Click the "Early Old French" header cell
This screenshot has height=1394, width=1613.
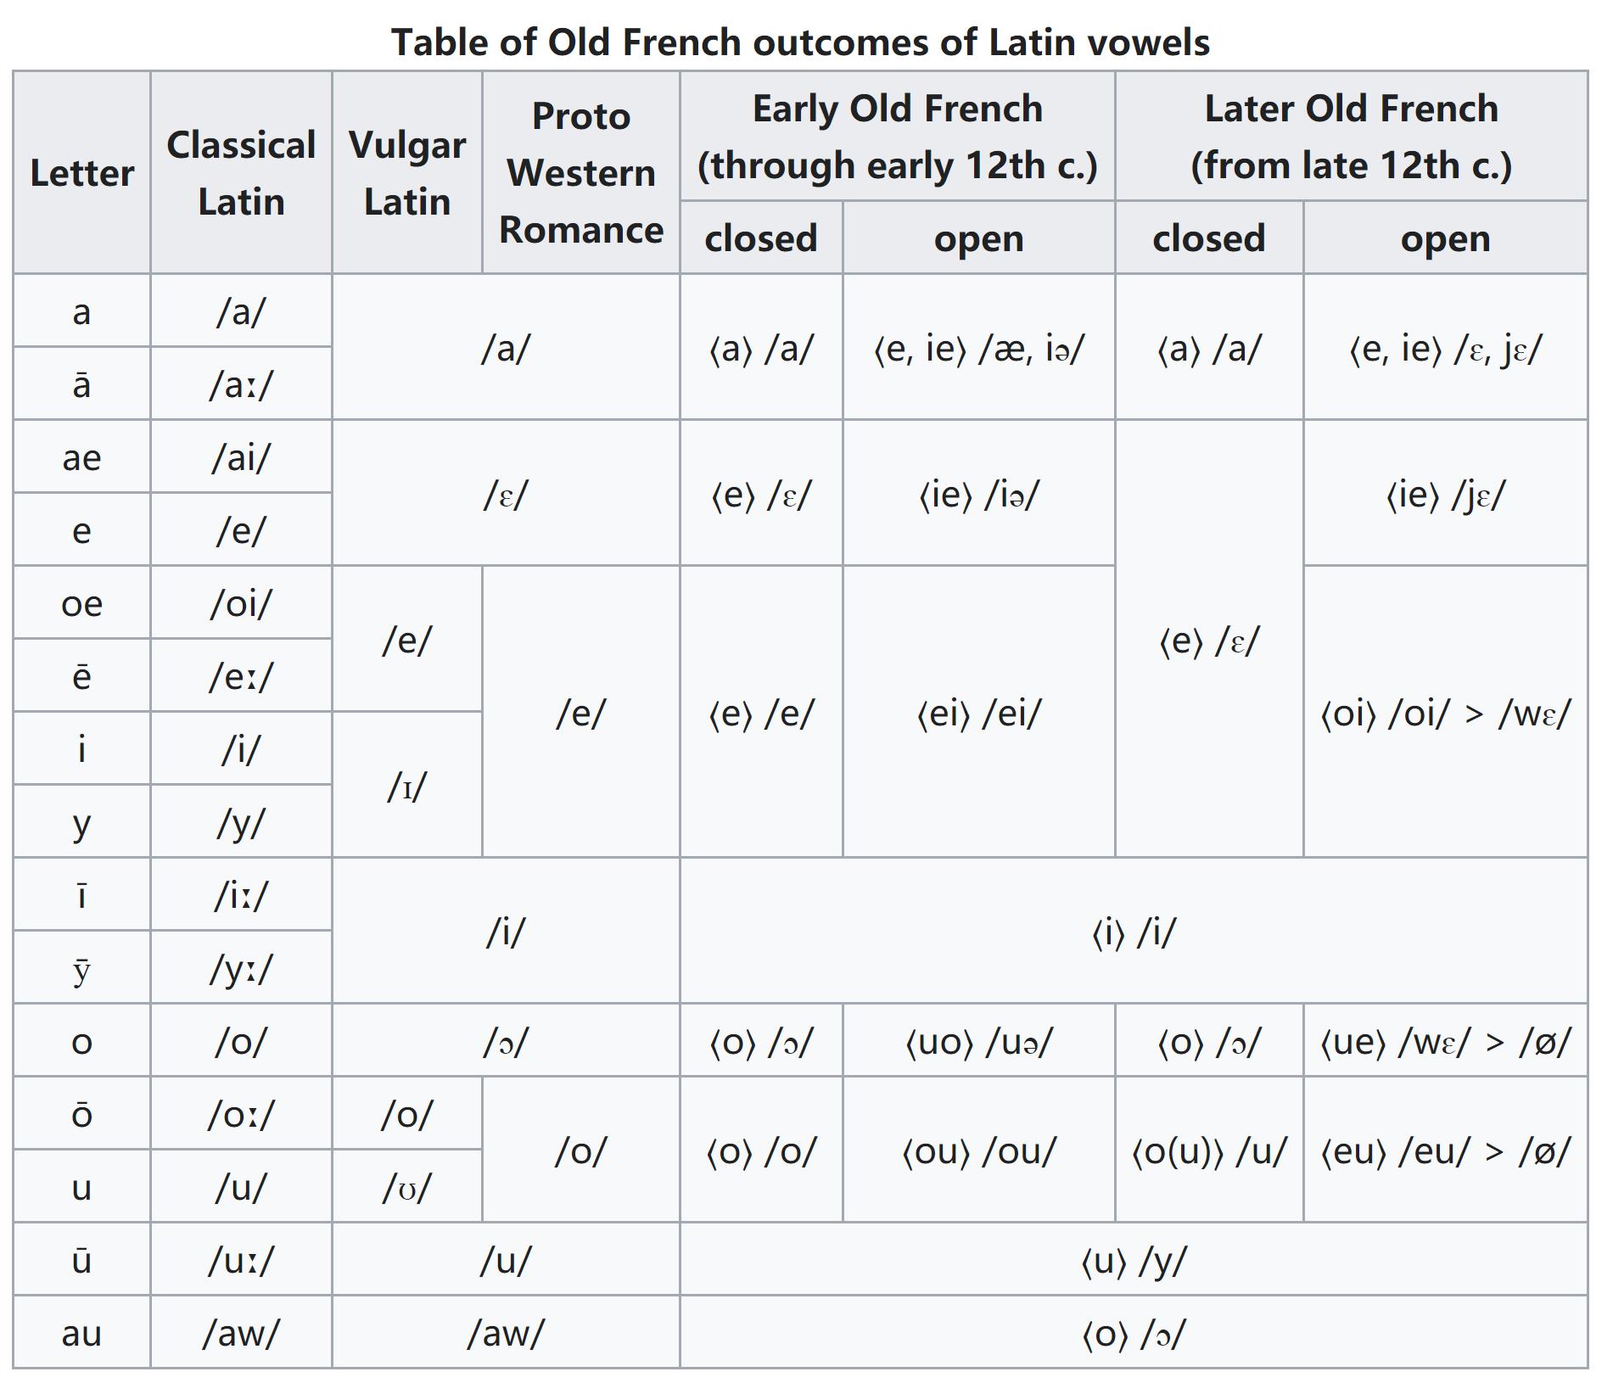pyautogui.click(x=897, y=137)
